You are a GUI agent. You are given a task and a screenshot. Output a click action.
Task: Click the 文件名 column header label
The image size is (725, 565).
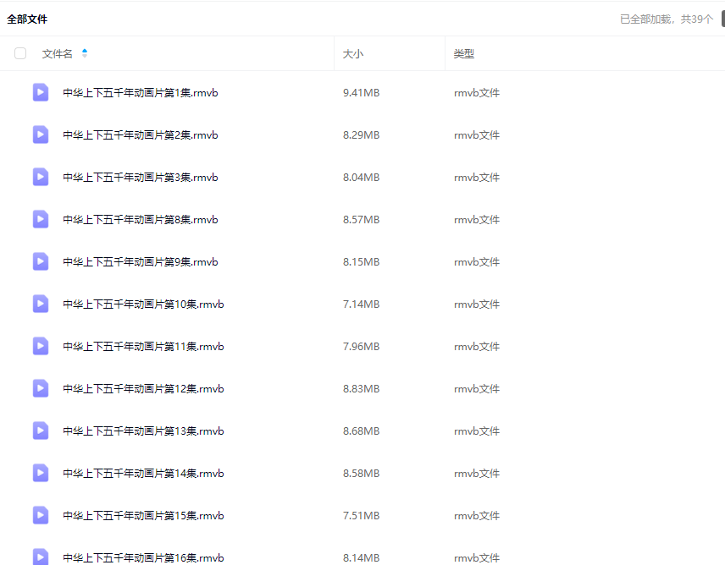tap(57, 53)
